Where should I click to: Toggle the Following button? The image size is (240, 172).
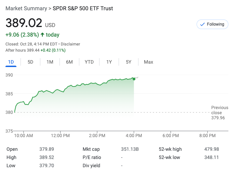coord(212,24)
